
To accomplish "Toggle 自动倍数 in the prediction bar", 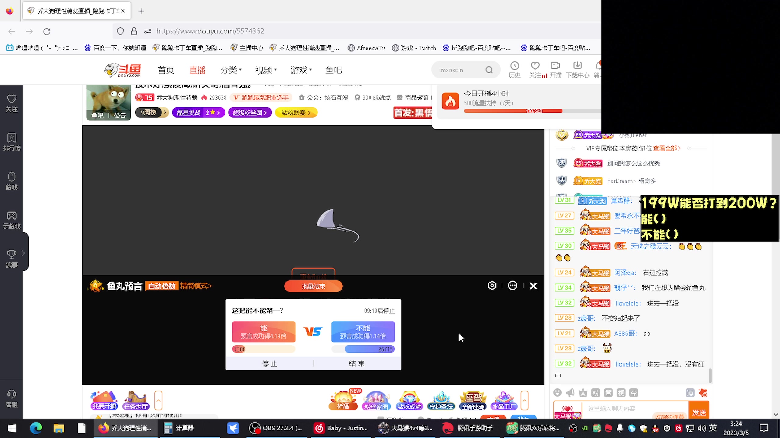I will [161, 286].
